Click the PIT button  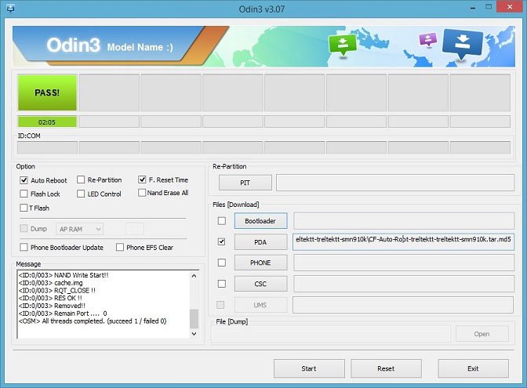[245, 183]
